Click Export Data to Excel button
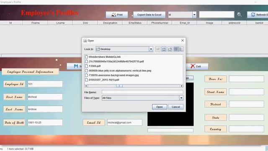This screenshot has height=151, width=268. [x=149, y=15]
